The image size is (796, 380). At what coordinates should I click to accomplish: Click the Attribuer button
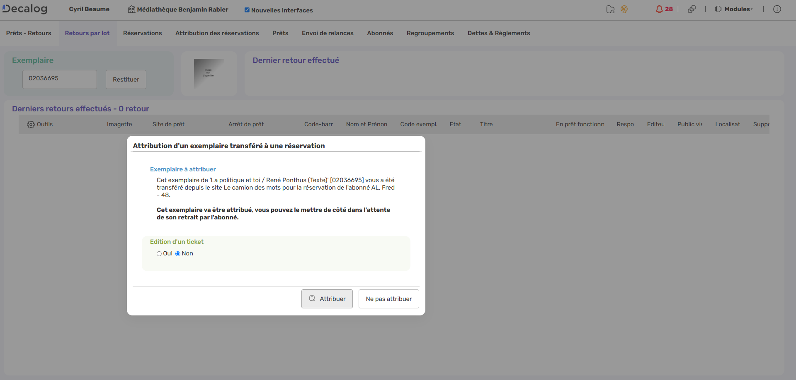[x=327, y=299]
